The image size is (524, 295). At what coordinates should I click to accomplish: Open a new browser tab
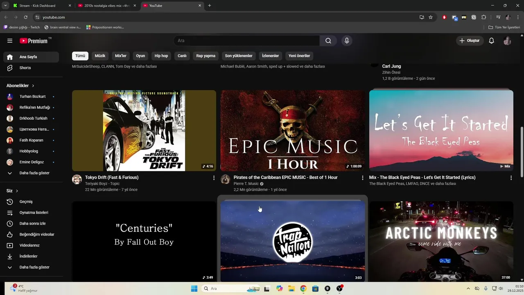pyautogui.click(x=210, y=6)
